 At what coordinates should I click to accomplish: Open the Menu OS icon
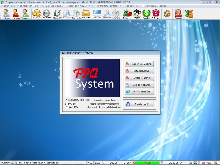tap(57, 14)
